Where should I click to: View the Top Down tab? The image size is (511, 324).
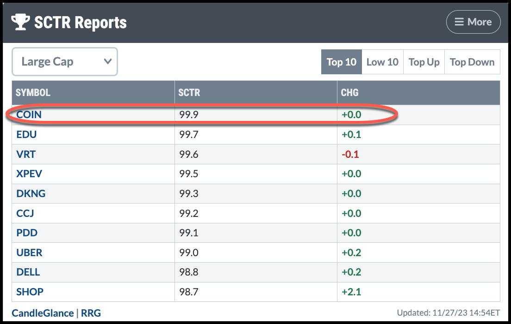[x=472, y=62]
